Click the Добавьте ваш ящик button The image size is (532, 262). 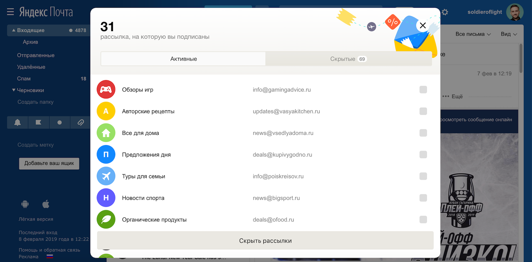[49, 163]
